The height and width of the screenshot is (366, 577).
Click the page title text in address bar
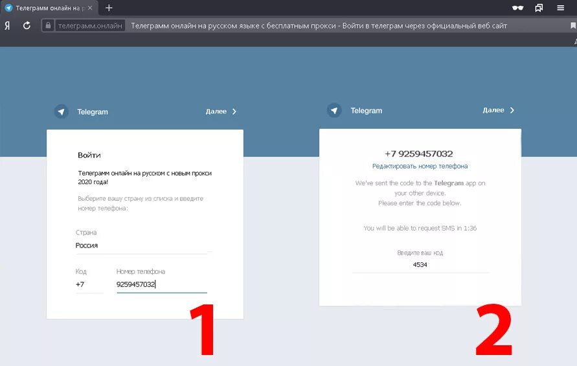pos(319,26)
